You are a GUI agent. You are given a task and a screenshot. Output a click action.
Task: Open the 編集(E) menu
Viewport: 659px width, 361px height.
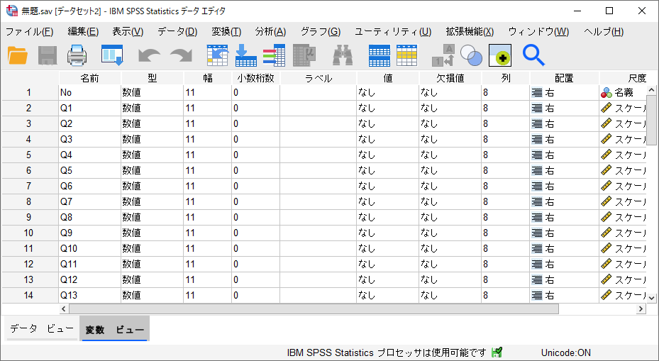83,32
